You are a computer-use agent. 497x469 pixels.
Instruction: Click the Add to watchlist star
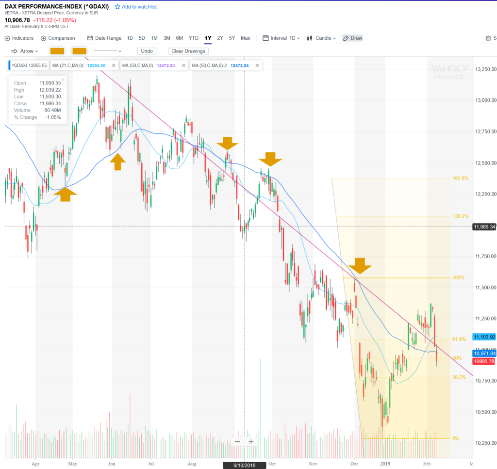117,7
